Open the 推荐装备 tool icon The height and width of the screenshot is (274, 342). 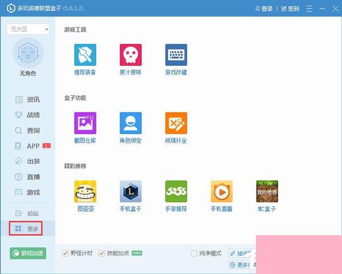85,55
